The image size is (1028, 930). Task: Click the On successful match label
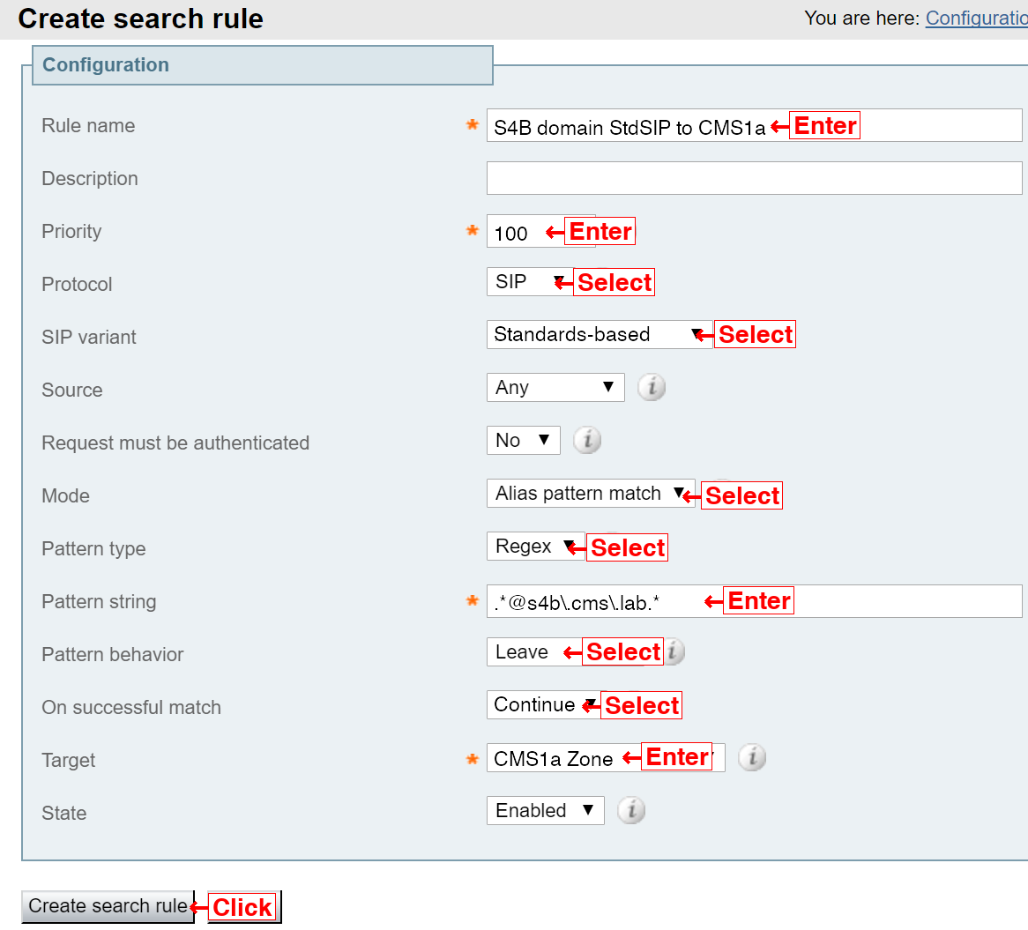[131, 707]
